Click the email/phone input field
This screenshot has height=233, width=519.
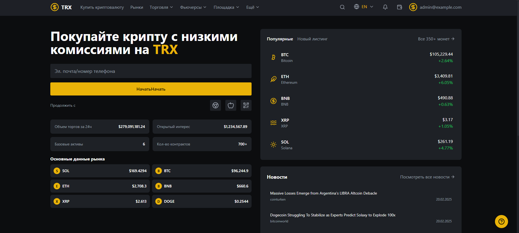pos(151,71)
